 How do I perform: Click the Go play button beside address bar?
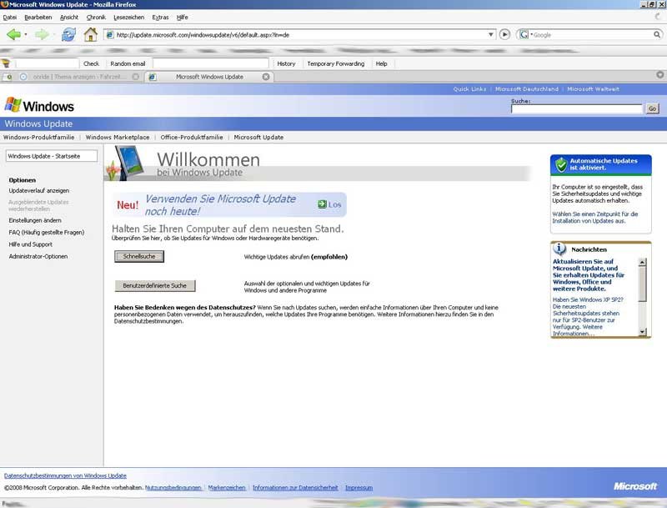[504, 34]
